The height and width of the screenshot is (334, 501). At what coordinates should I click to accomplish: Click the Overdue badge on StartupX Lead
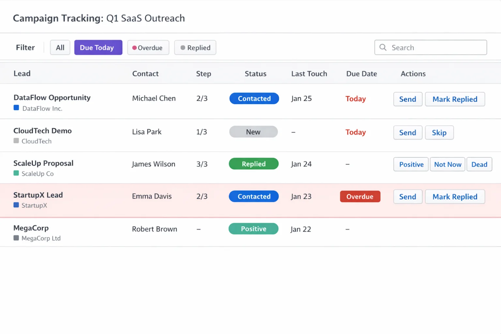coord(360,196)
